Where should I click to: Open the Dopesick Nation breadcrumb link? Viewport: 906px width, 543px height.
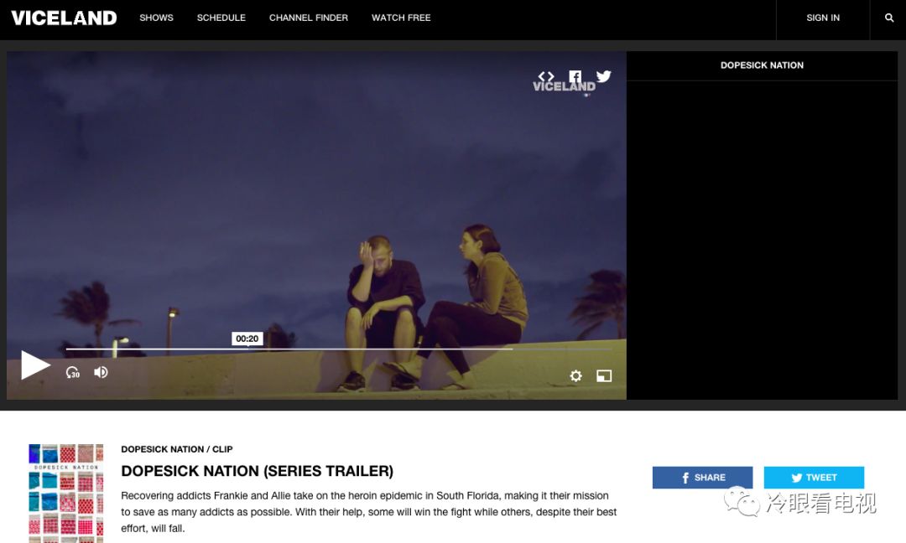click(162, 449)
